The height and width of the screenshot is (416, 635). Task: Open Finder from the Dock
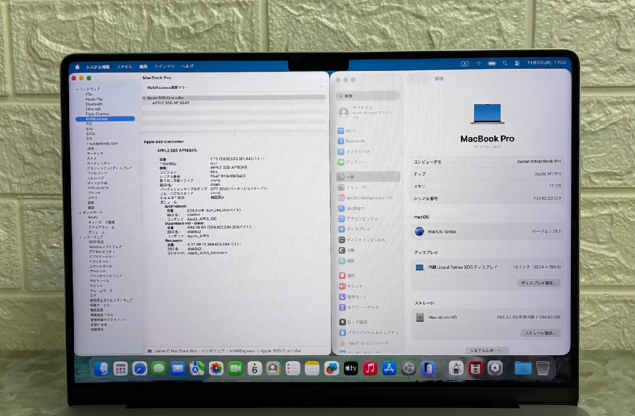coord(102,368)
